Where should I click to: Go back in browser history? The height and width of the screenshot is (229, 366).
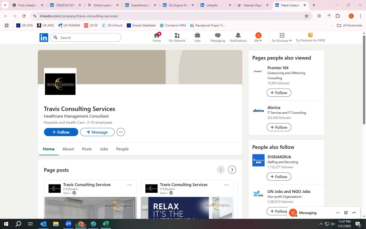6,16
